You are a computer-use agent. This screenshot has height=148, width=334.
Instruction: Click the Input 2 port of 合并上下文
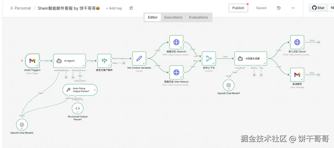pos(202,61)
